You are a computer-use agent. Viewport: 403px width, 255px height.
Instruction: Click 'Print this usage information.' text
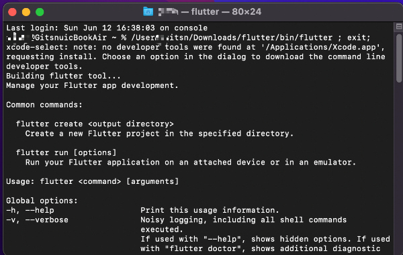210,210
